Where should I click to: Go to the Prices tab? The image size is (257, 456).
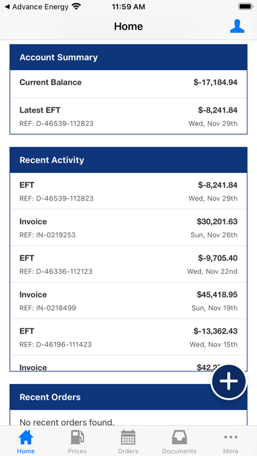click(77, 442)
